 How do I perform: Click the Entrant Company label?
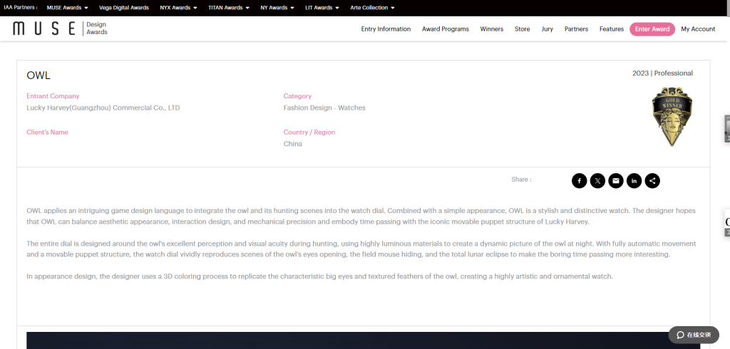tap(53, 96)
